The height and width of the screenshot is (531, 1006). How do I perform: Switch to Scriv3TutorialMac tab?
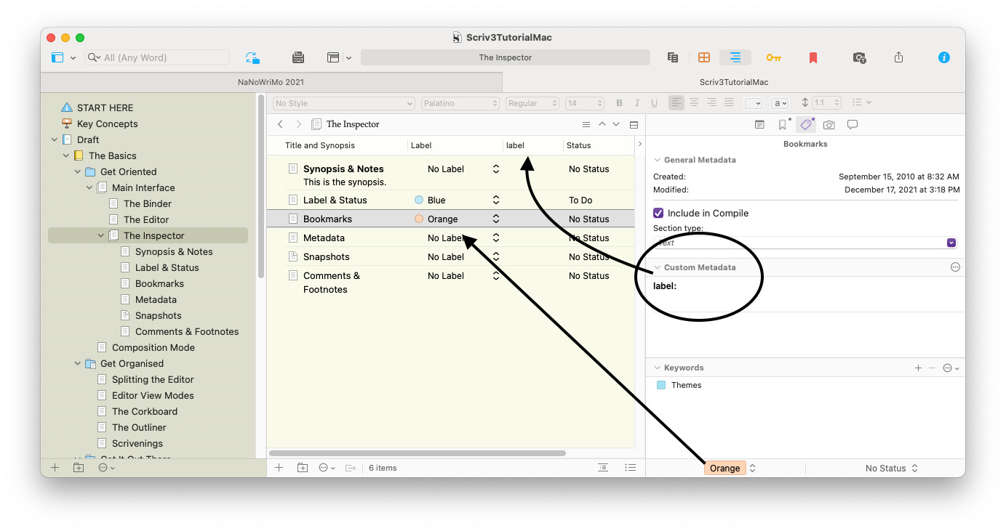coord(734,82)
